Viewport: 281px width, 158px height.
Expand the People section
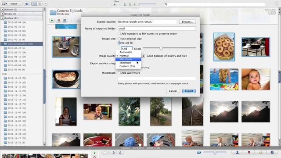[x=3, y=14]
